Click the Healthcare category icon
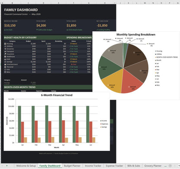 (x=5, y=57)
